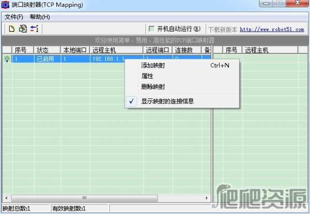Viewport: 310px width, 214px height.
Task: Click the left table's 序号 header
Action: pyautogui.click(x=23, y=50)
